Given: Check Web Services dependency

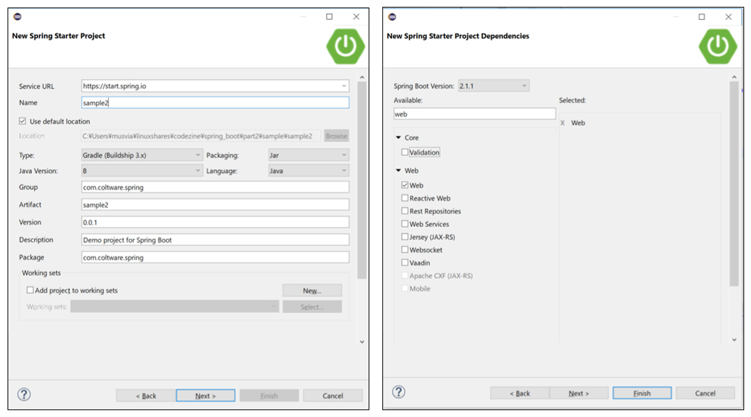Looking at the screenshot, I should 405,224.
